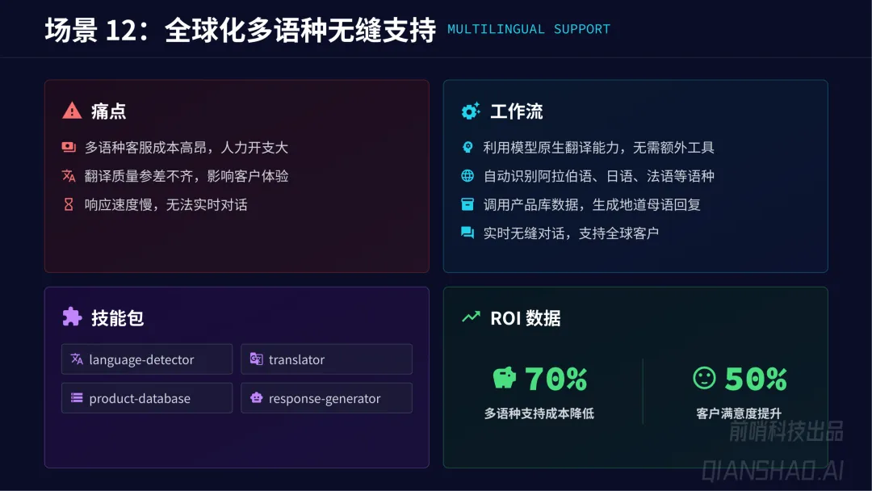Select the translator skill chip
The height and width of the screenshot is (491, 872).
click(326, 359)
